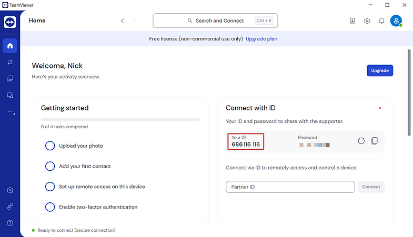Click the 0 of 4 tasks completed text

click(x=64, y=127)
